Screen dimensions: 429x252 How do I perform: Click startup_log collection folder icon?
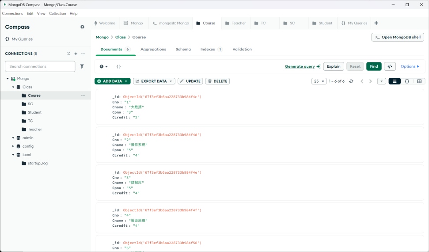pyautogui.click(x=24, y=163)
